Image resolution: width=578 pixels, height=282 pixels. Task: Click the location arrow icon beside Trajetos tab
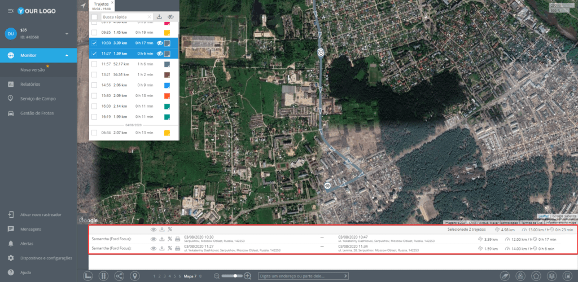tap(82, 6)
